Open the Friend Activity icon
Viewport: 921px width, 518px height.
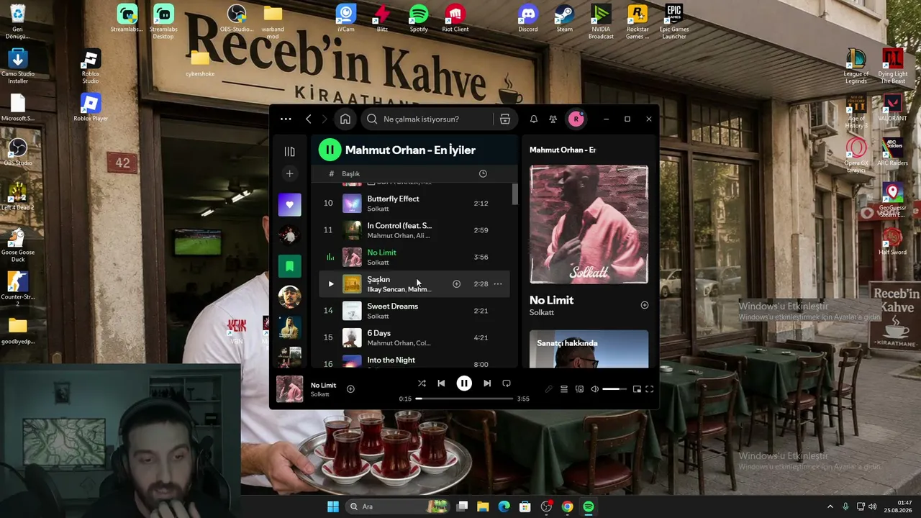click(553, 119)
